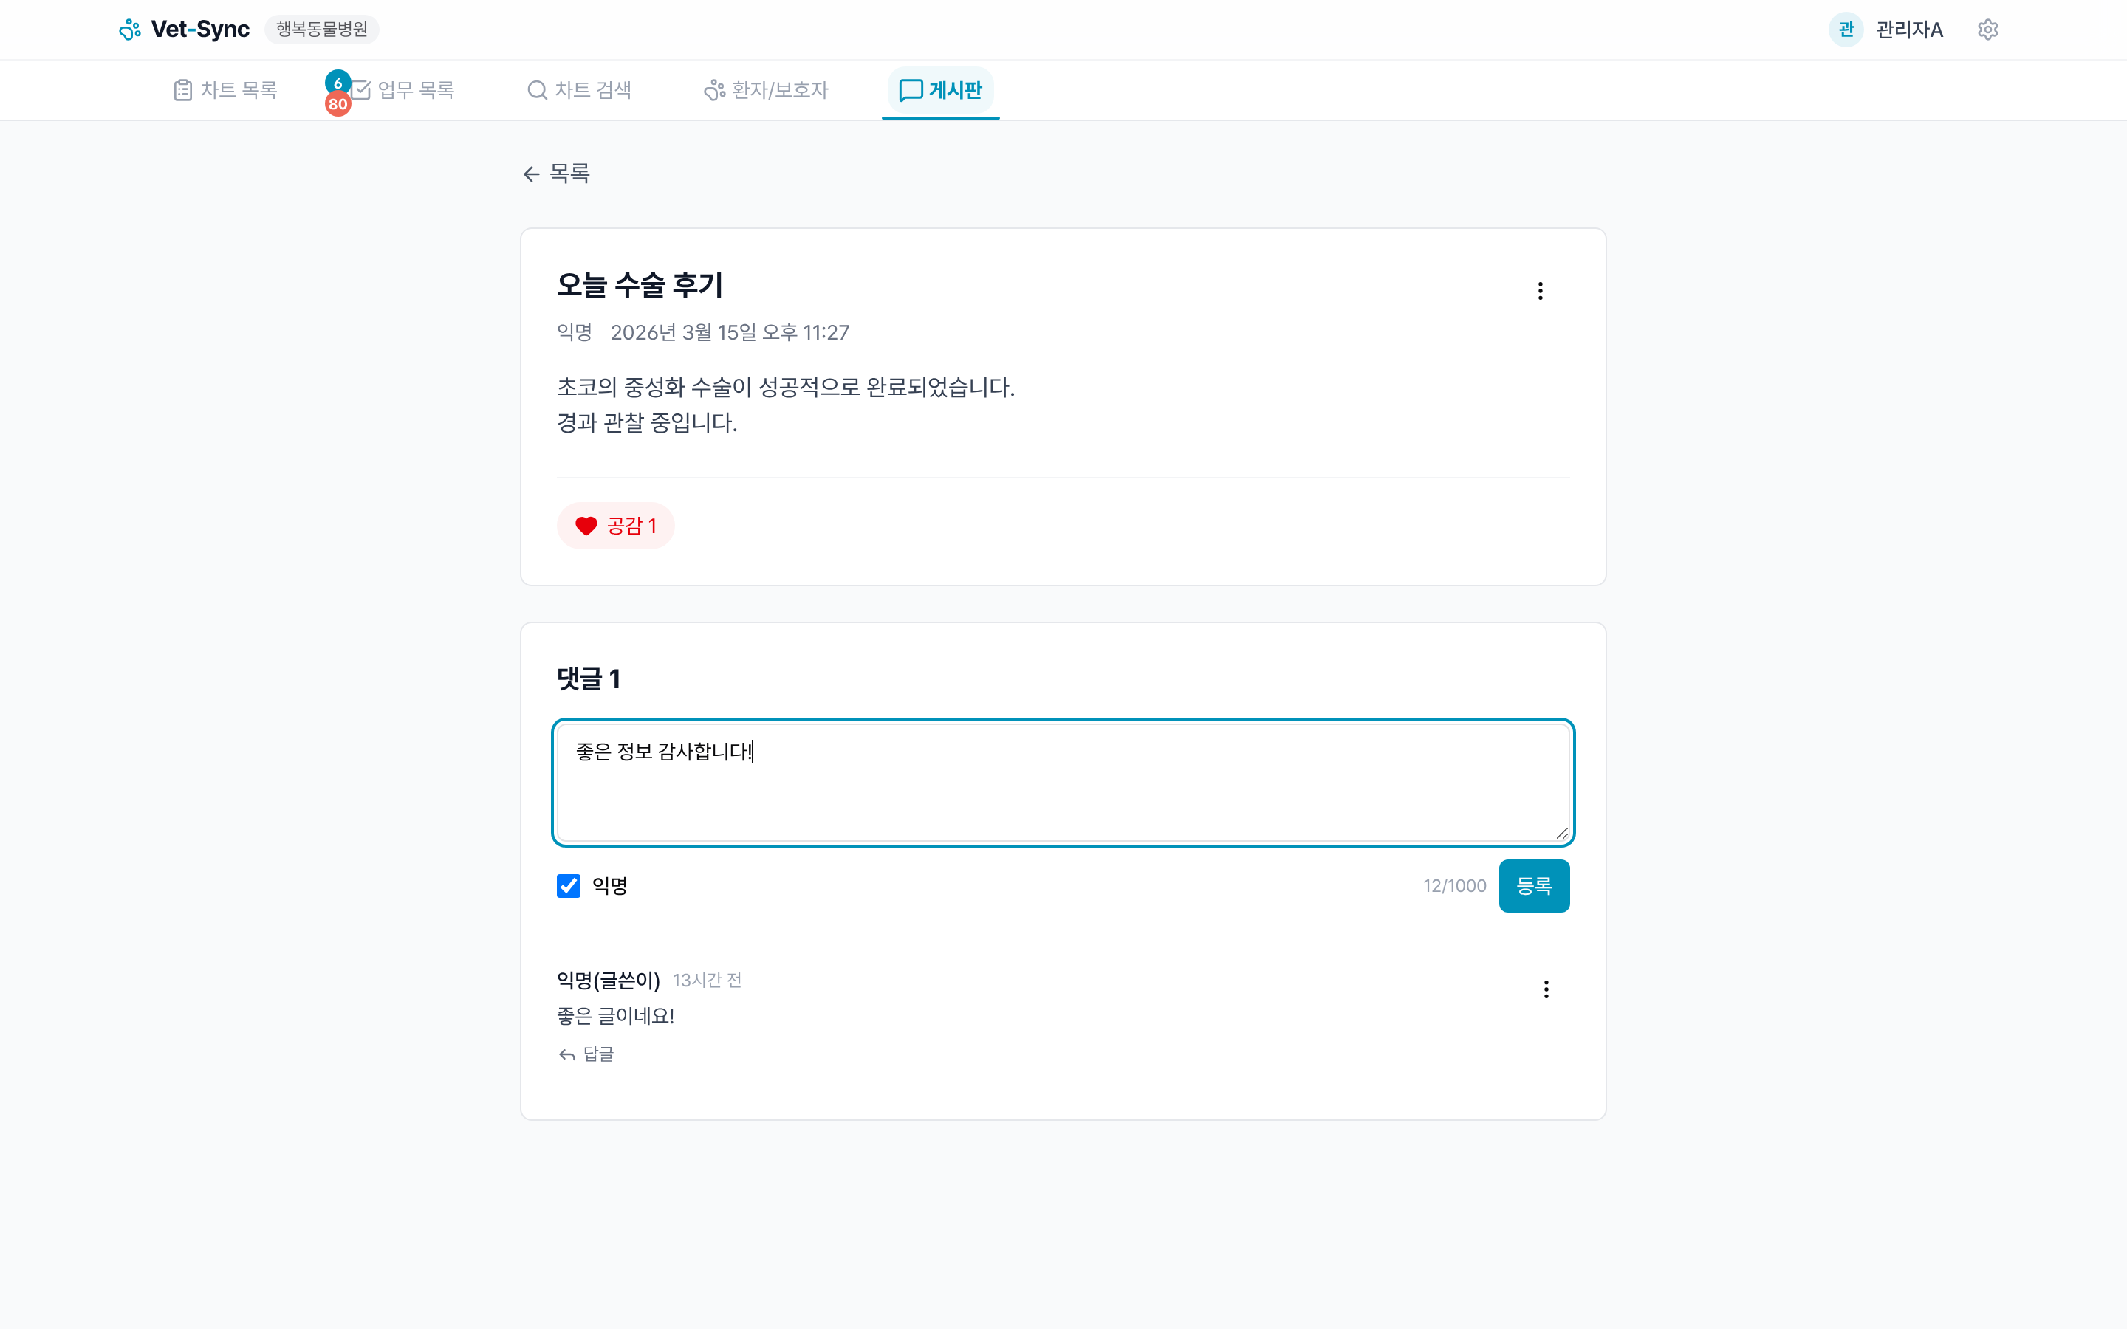Click inside the comment text area

pos(1062,791)
